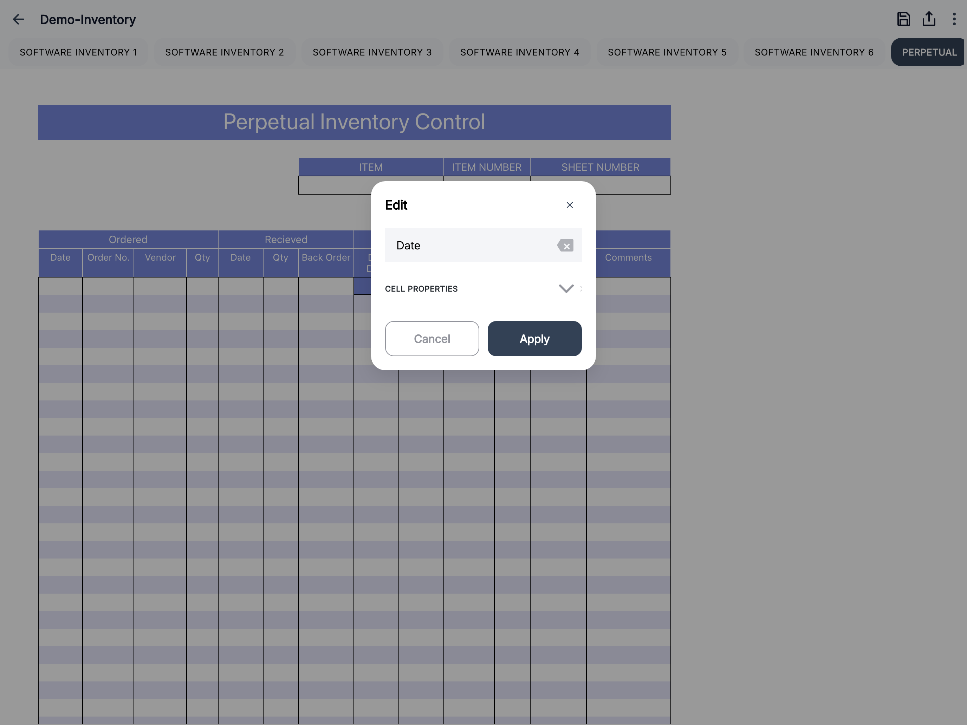Switch to Software Inventory 1 tab

pyautogui.click(x=79, y=52)
